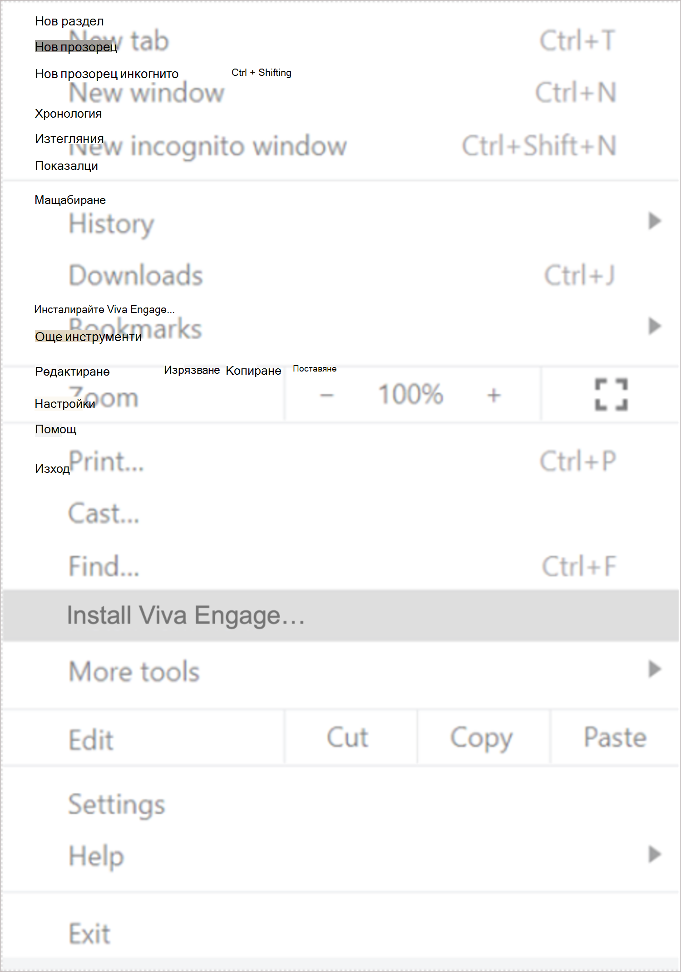Click the Paste button
This screenshot has height=972, width=681.
click(x=615, y=737)
